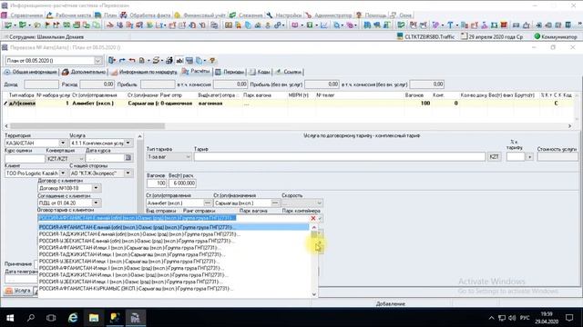This screenshot has width=583, height=327.
Task: Expand the Тип тарифа dropdown
Action: pyautogui.click(x=188, y=157)
